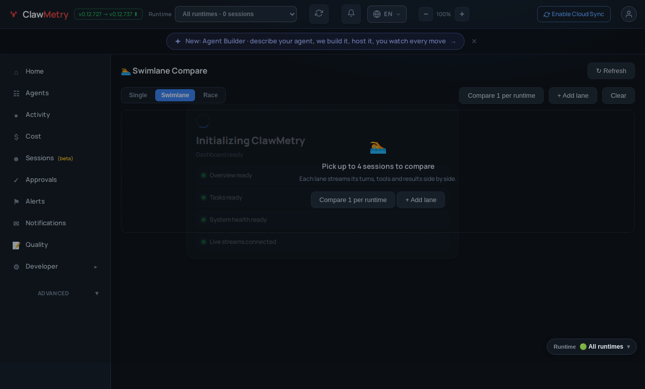The image size is (645, 389).
Task: Decrease zoom with the minus button
Action: click(x=426, y=14)
